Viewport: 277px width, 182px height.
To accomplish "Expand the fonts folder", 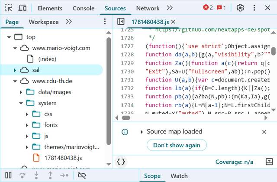I will (27, 125).
